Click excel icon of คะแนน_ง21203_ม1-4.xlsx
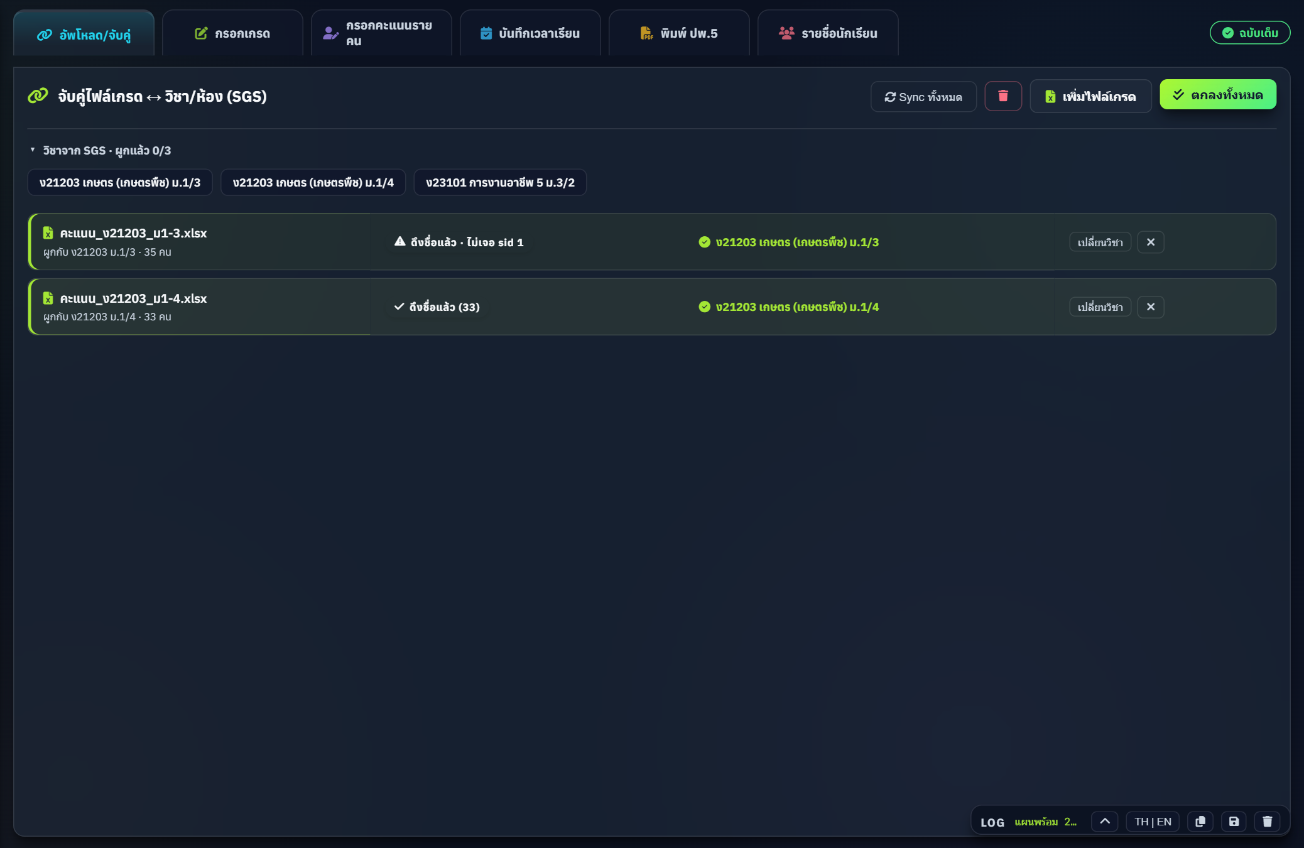The image size is (1304, 848). click(x=48, y=298)
